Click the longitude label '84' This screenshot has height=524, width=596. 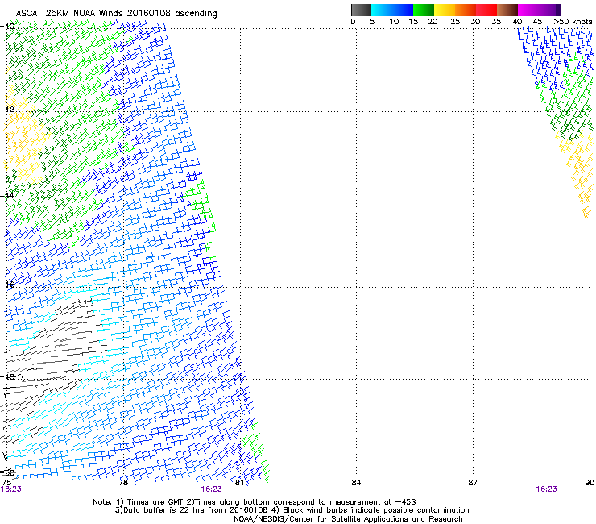pos(356,483)
